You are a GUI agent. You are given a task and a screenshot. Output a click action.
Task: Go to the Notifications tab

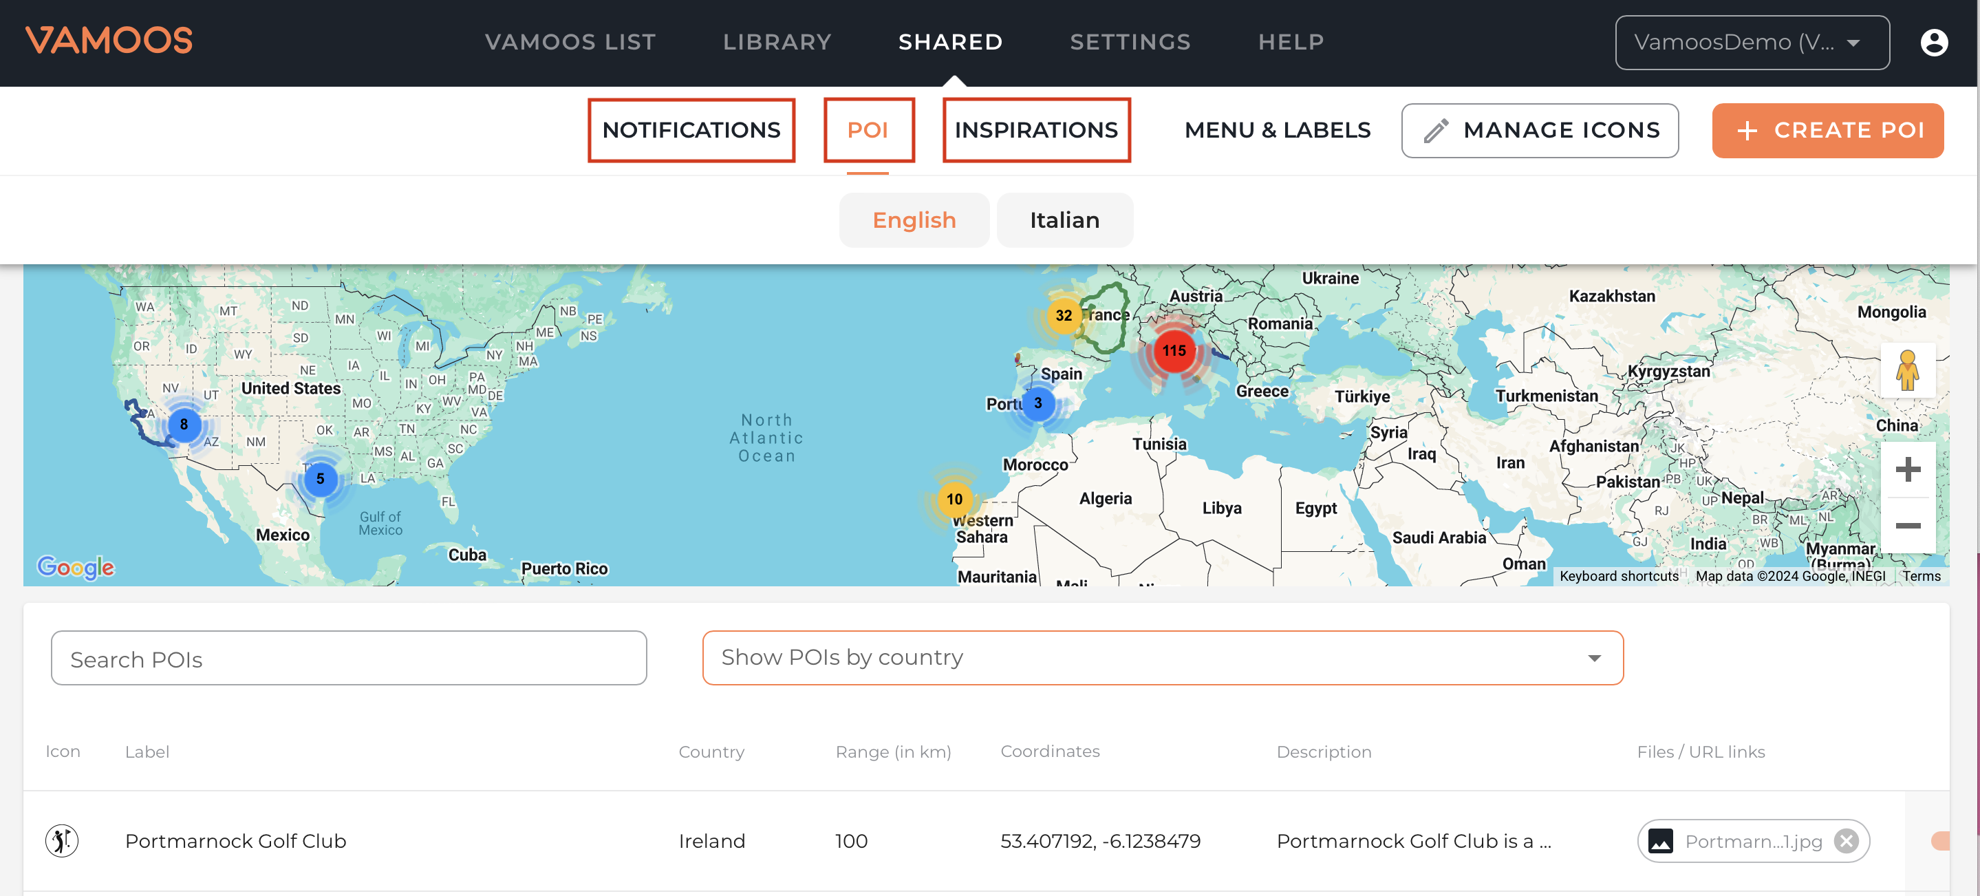pyautogui.click(x=690, y=130)
